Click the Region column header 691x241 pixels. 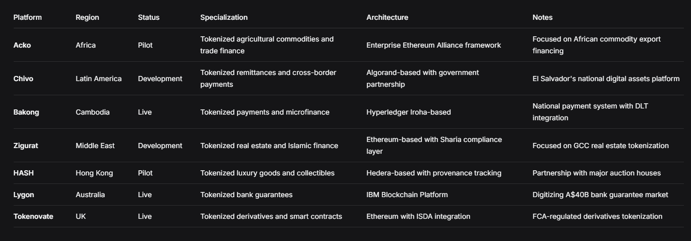click(x=87, y=17)
